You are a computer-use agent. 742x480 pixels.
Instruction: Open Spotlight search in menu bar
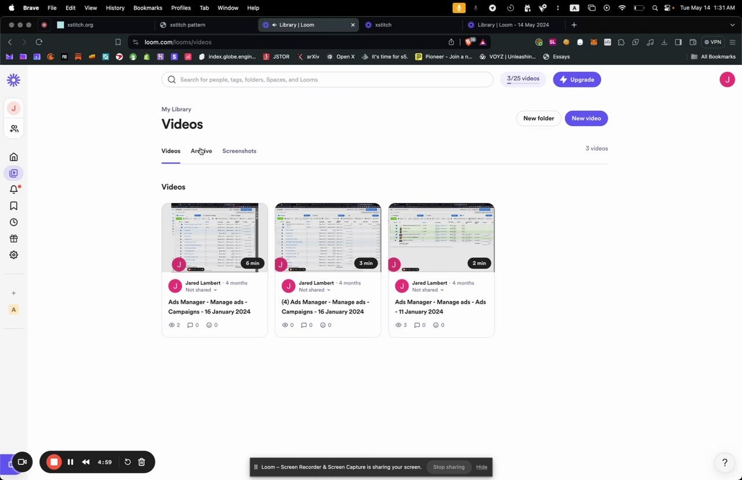click(x=654, y=8)
